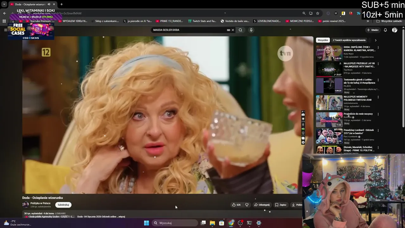
Task: Open PRIME 15 | RANDE... bookmark
Action: [x=169, y=21]
